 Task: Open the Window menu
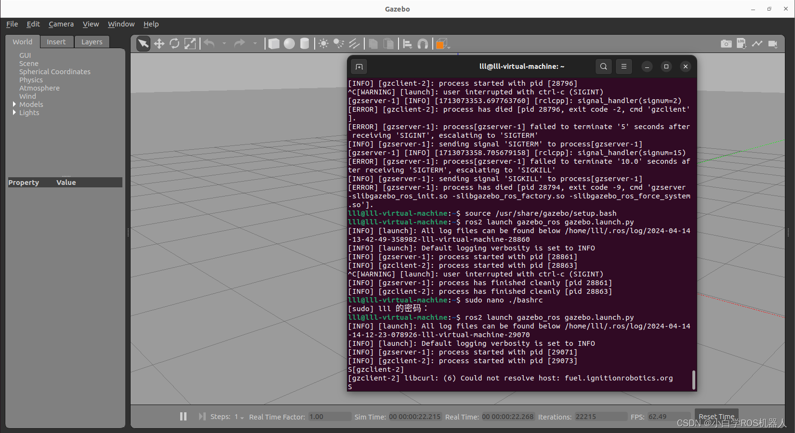coord(121,24)
